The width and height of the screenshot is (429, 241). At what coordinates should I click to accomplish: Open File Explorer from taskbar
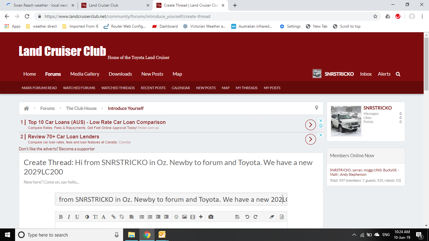click(131, 235)
